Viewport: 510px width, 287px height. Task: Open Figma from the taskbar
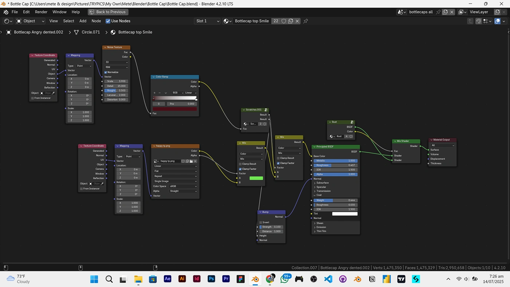tap(240, 279)
